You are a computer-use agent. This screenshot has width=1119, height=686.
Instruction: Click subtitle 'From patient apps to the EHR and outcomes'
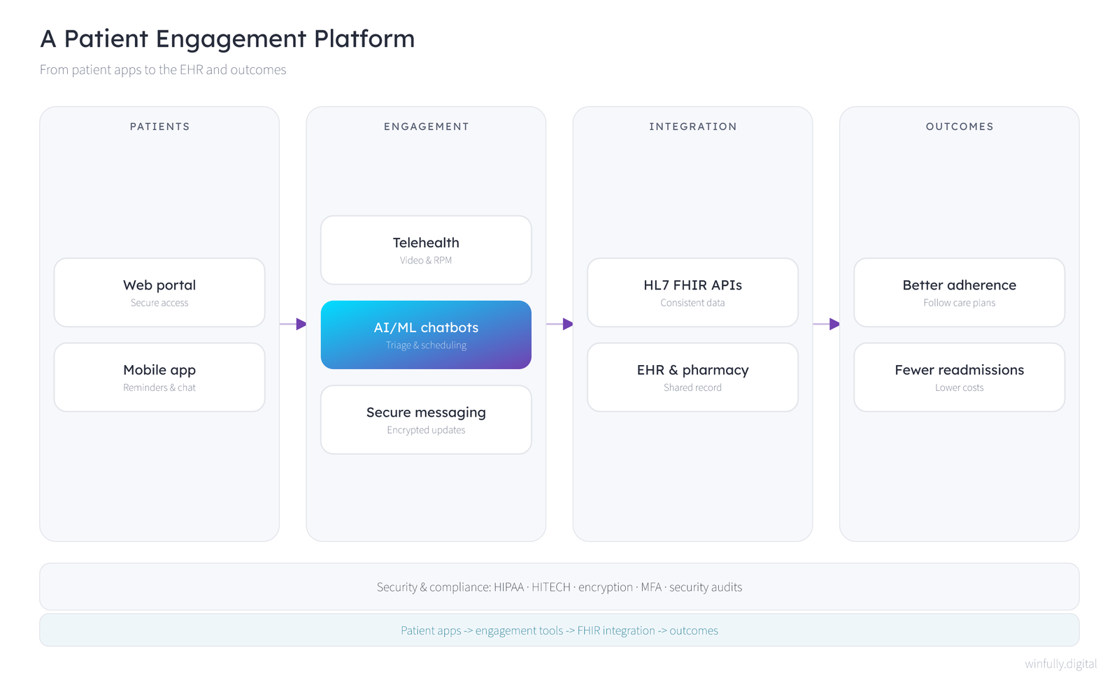tap(163, 69)
